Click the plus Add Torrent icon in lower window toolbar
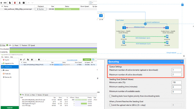 [x=21, y=60]
